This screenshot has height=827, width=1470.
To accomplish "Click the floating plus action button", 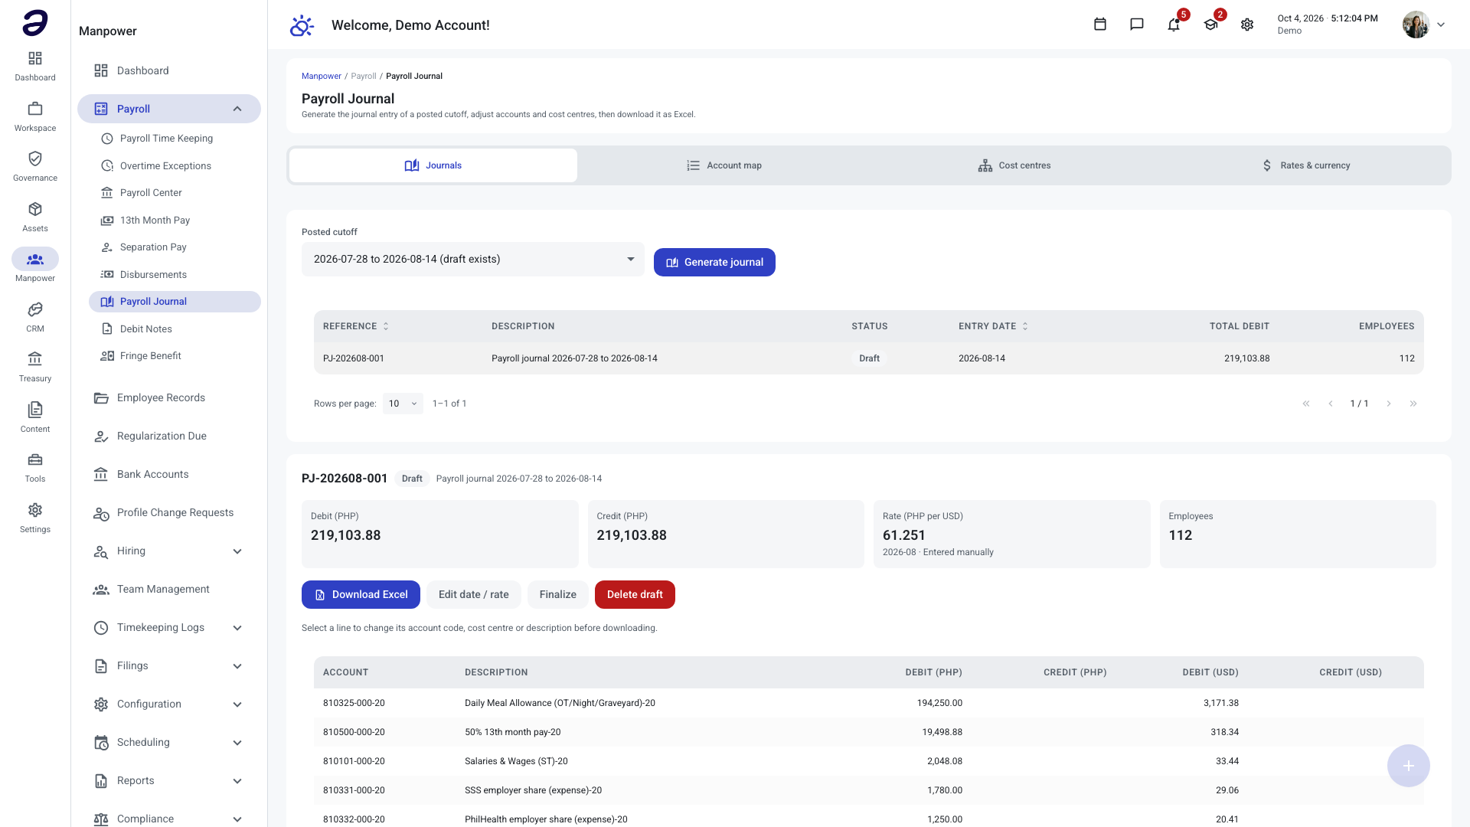I will click(1408, 766).
